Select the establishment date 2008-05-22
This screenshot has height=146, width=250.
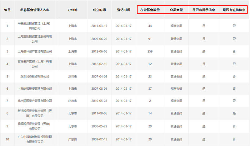(x=99, y=126)
